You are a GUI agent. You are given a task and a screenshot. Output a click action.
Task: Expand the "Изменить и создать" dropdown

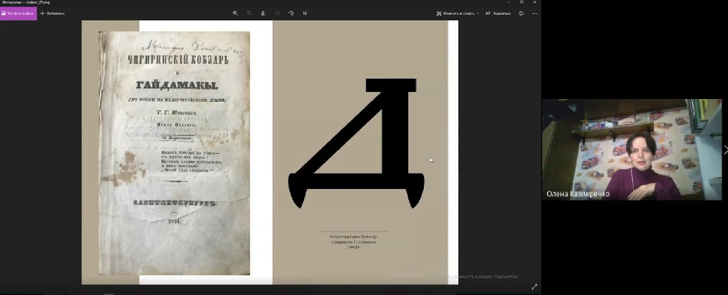click(457, 13)
